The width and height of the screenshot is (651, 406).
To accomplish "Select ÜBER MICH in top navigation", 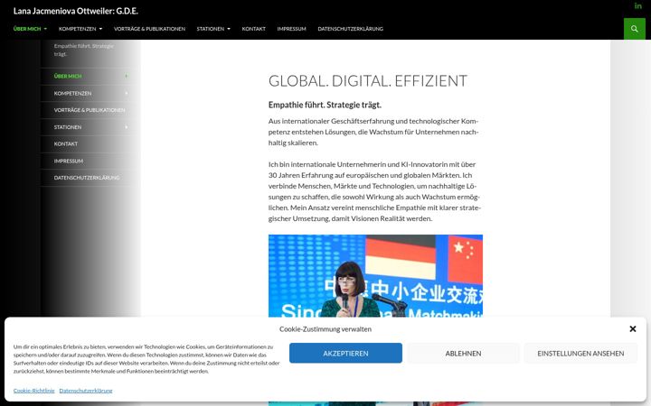I will point(27,29).
